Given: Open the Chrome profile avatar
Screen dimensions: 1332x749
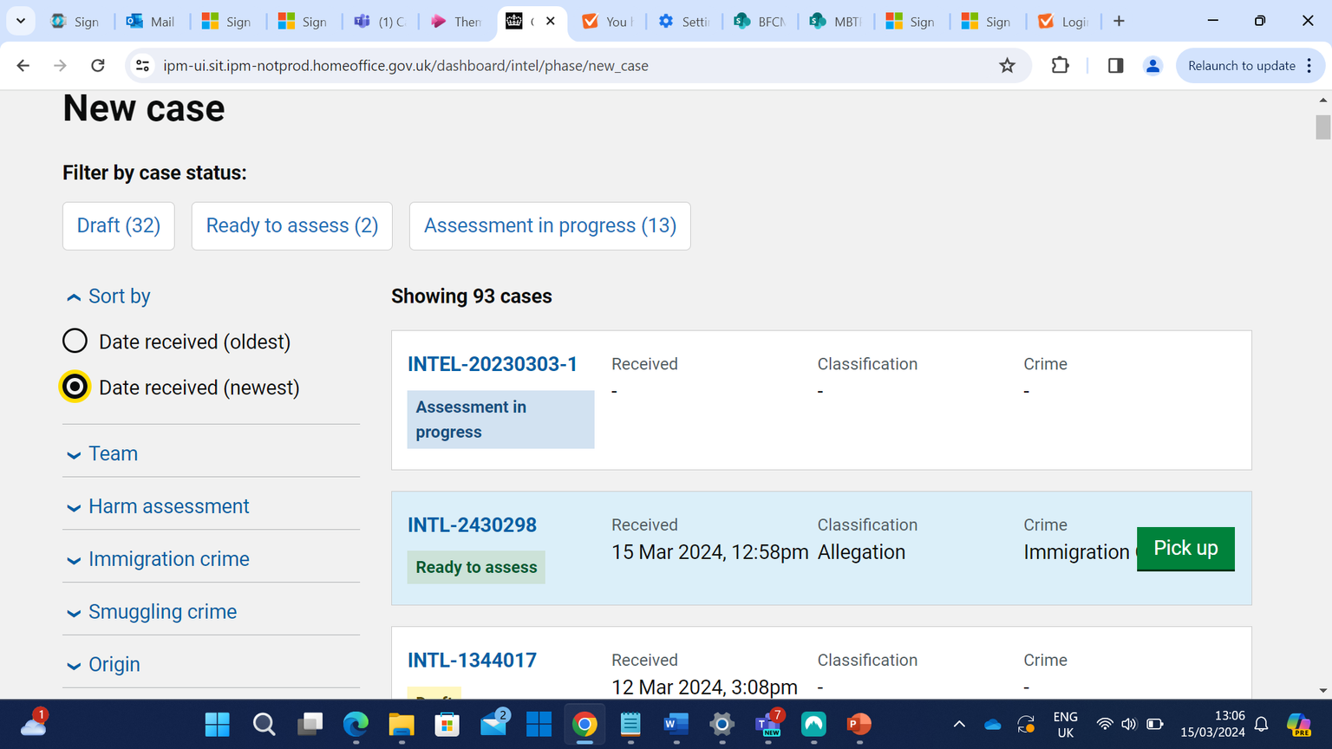Looking at the screenshot, I should pos(1152,66).
